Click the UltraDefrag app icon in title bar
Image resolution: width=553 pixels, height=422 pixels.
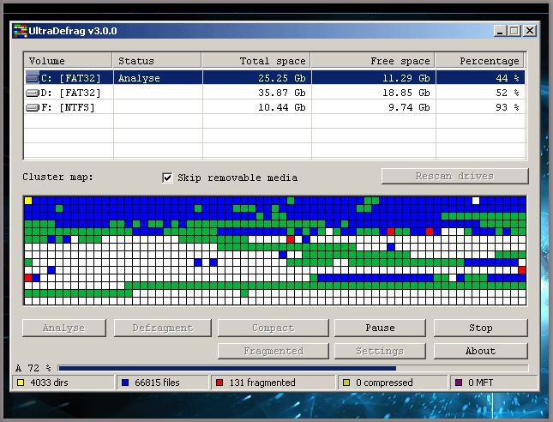tap(20, 31)
